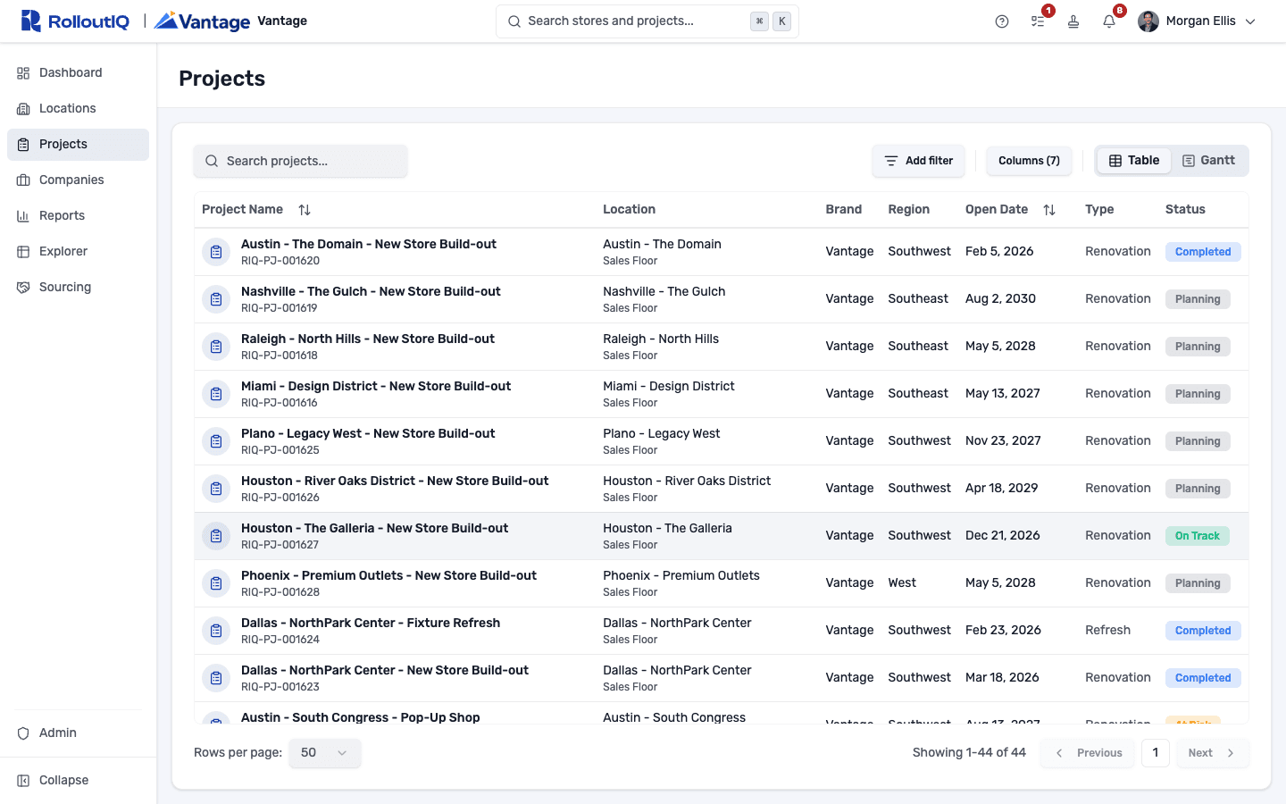Click the RolloutIQ logo
1286x804 pixels.
(75, 21)
